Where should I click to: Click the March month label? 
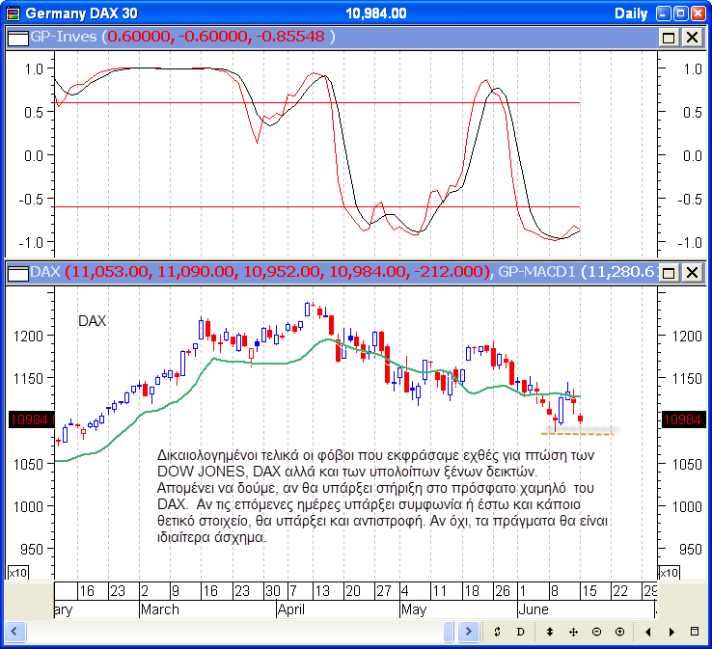(x=160, y=609)
